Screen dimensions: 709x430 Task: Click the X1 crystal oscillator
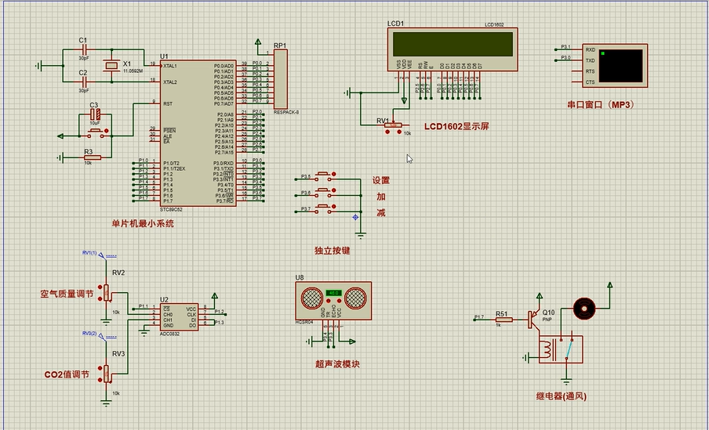point(111,66)
